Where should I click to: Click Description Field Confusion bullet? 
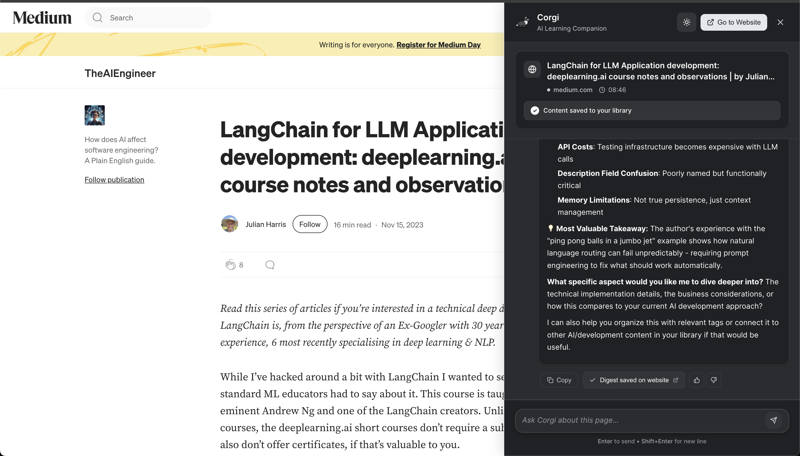(662, 179)
